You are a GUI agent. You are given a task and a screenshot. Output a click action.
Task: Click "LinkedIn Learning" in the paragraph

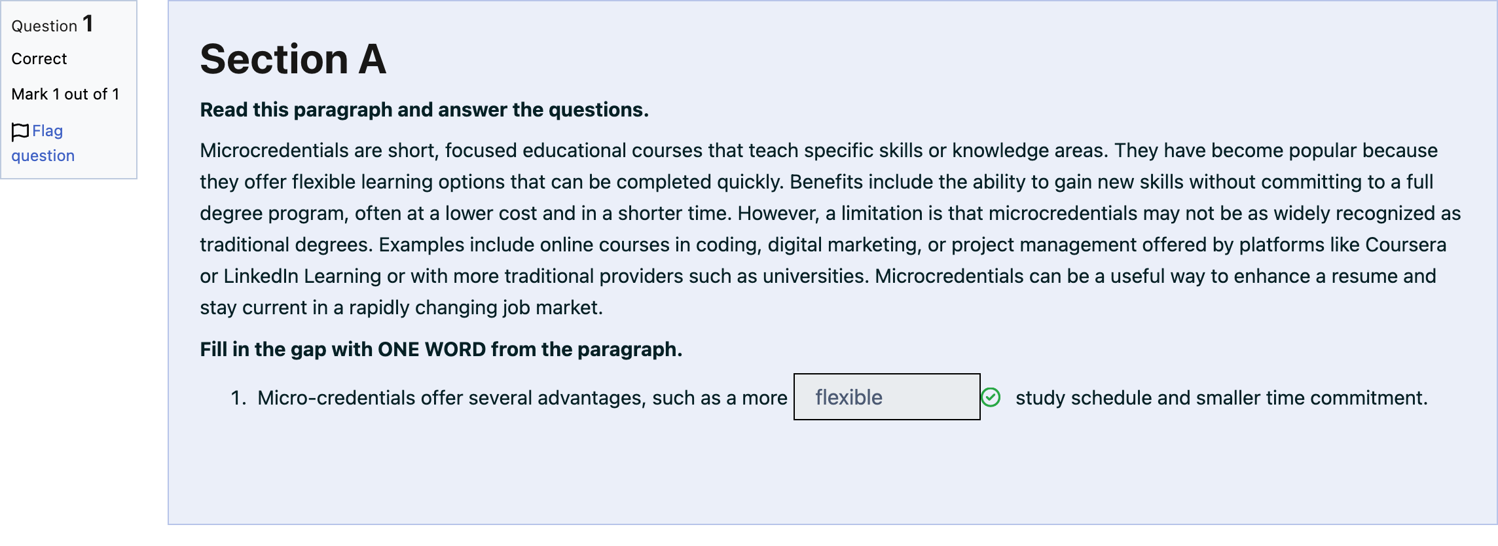[x=302, y=276]
